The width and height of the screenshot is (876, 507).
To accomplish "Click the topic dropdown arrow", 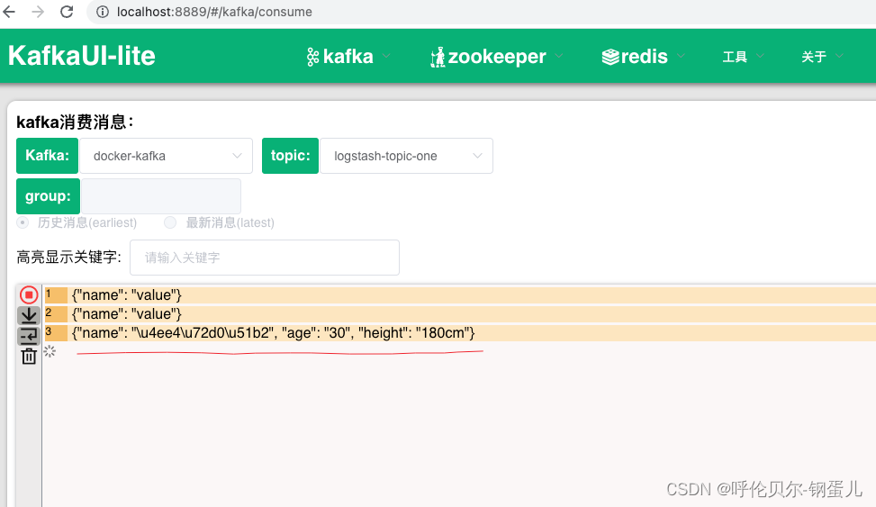I will tap(477, 156).
